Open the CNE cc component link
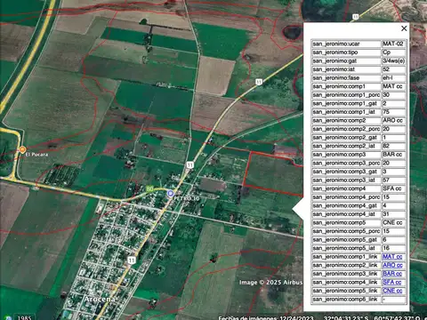The width and height of the screenshot is (427, 320). (392, 291)
